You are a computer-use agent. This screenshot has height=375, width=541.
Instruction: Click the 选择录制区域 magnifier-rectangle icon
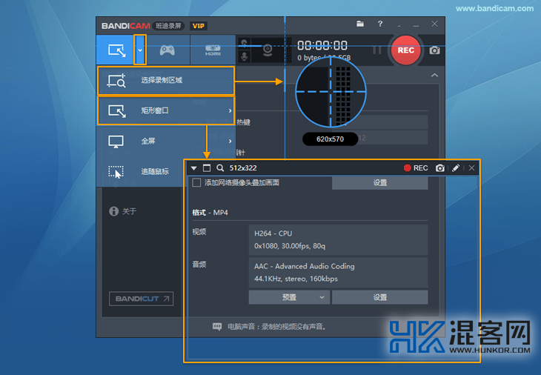click(116, 81)
